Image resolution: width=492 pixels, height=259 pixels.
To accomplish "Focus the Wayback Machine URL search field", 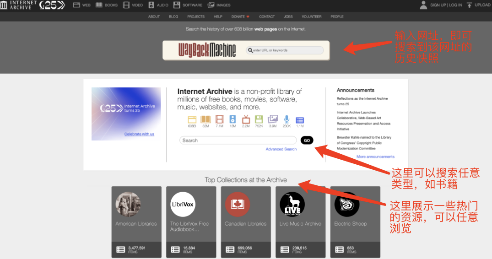I will [x=285, y=50].
